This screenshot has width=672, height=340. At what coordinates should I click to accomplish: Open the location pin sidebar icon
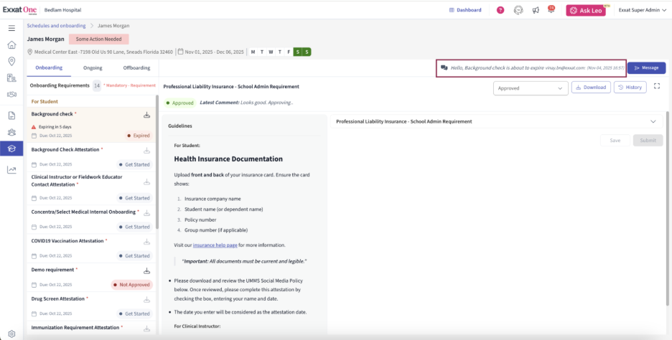pyautogui.click(x=11, y=61)
